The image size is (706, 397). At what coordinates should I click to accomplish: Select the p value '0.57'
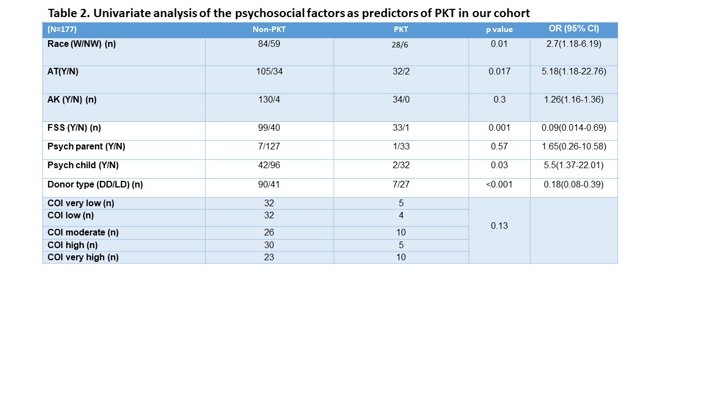(x=499, y=146)
